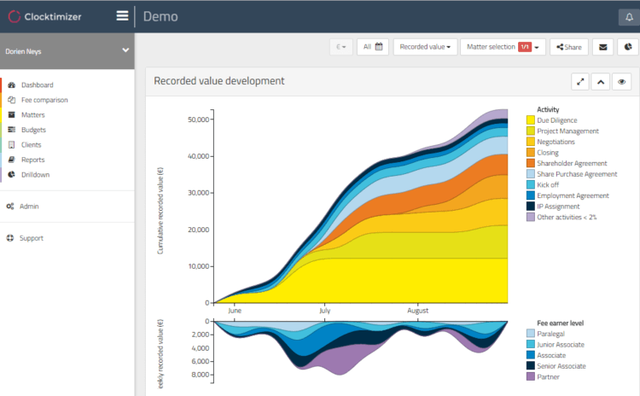Open the hamburger menu icon
Screen dimensions: 640x396
(x=122, y=16)
